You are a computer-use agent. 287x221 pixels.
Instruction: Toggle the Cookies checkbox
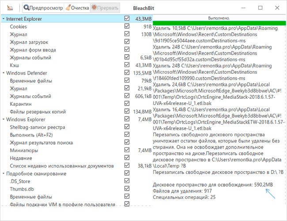pyautogui.click(x=127, y=26)
